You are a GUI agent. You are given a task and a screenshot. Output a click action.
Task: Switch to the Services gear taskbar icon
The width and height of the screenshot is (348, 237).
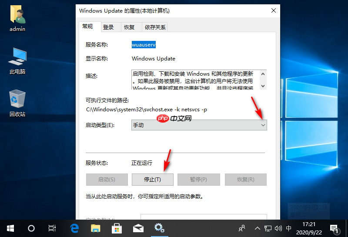click(x=159, y=228)
